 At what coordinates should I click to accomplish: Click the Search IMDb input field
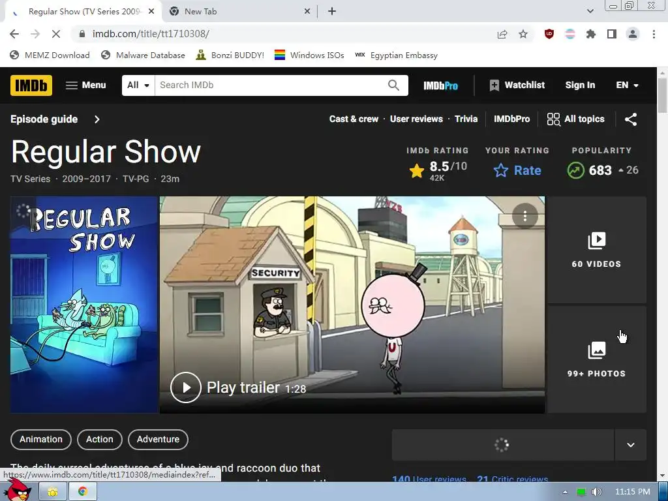[271, 85]
